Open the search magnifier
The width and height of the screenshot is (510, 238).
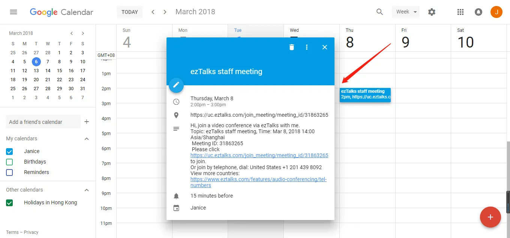click(x=380, y=12)
